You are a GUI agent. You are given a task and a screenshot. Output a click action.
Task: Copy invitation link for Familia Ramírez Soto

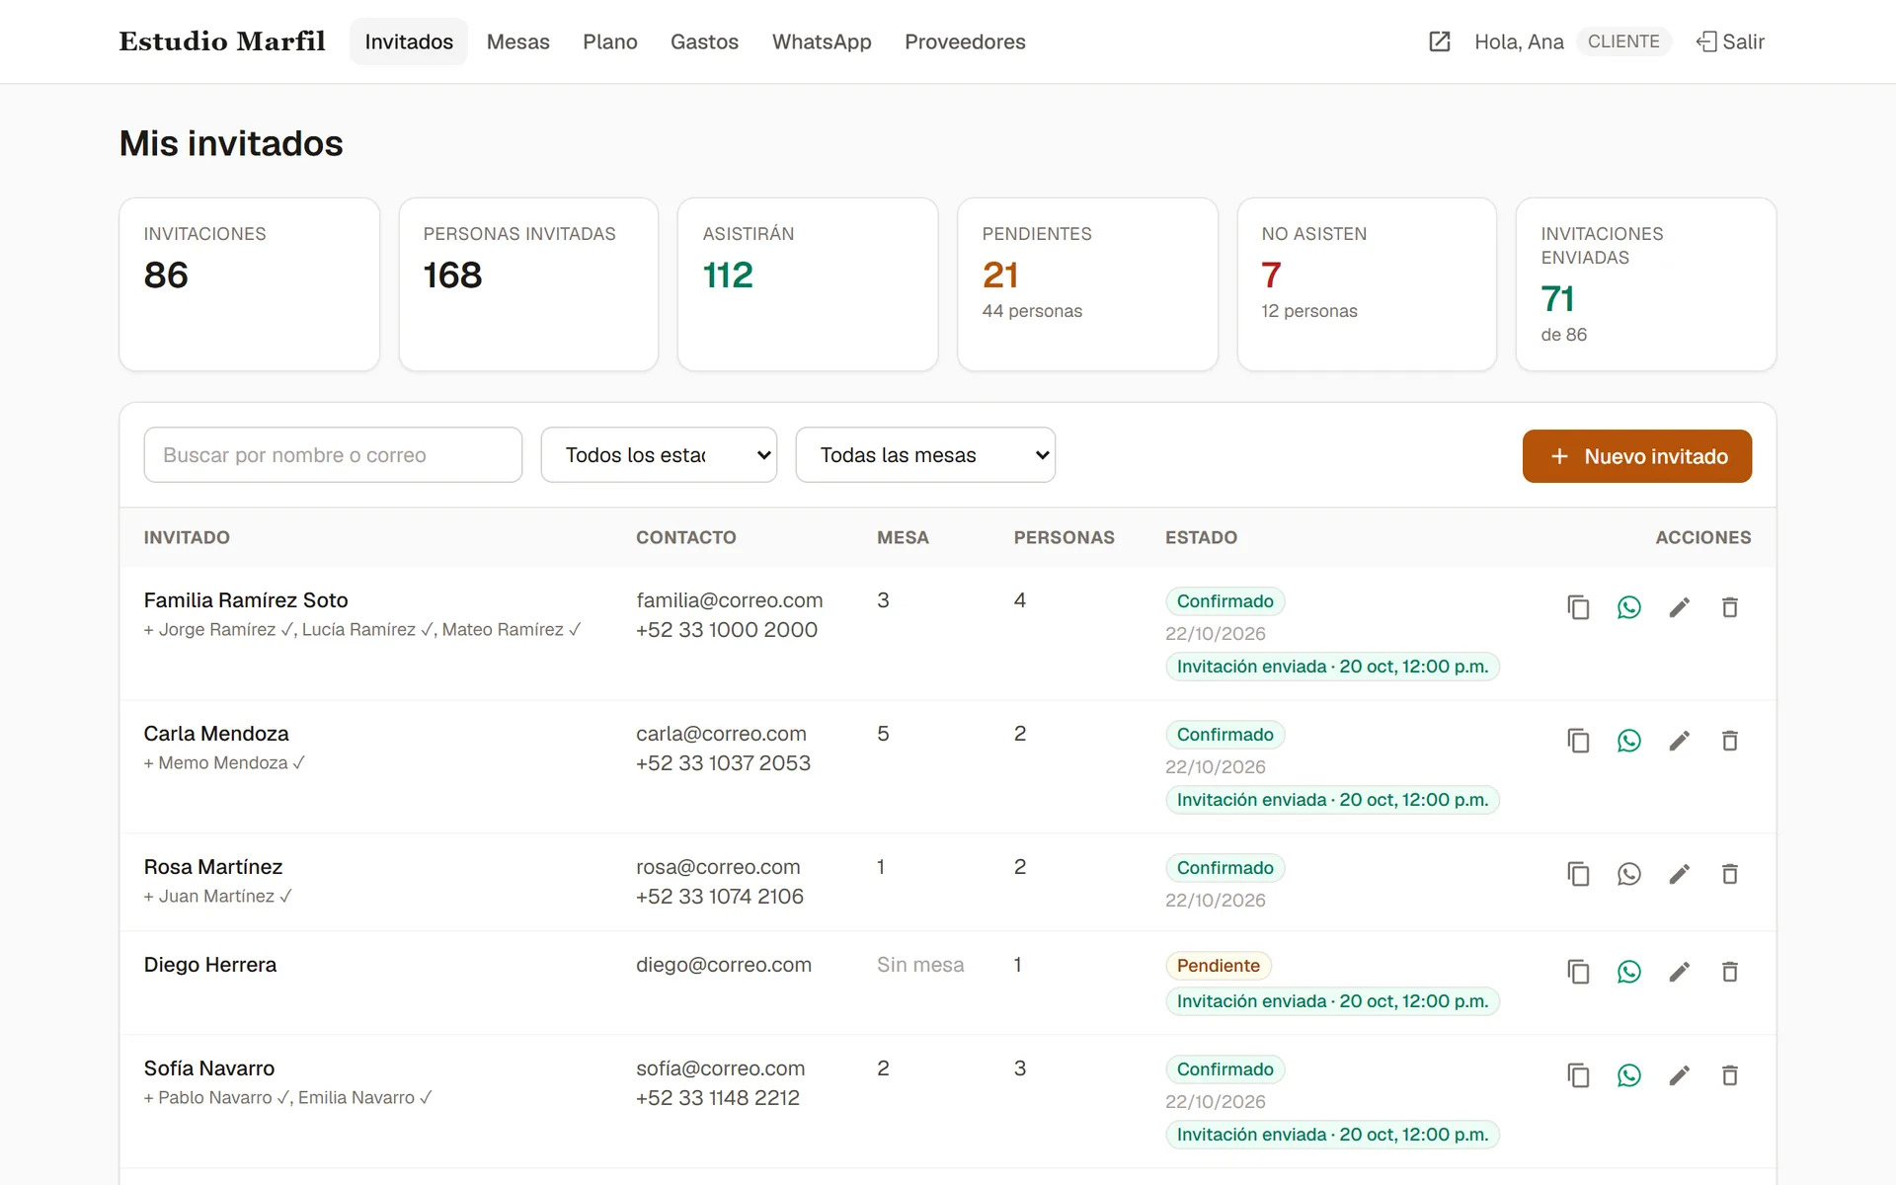point(1578,607)
